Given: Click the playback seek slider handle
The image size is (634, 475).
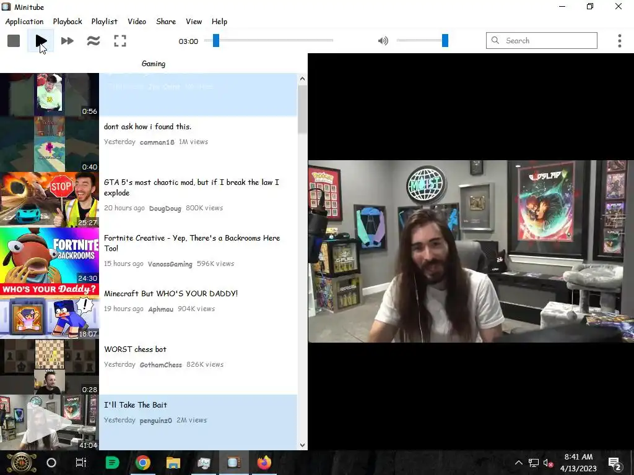Looking at the screenshot, I should click(216, 40).
